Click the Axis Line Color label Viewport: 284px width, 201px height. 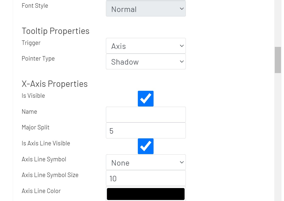tap(41, 191)
